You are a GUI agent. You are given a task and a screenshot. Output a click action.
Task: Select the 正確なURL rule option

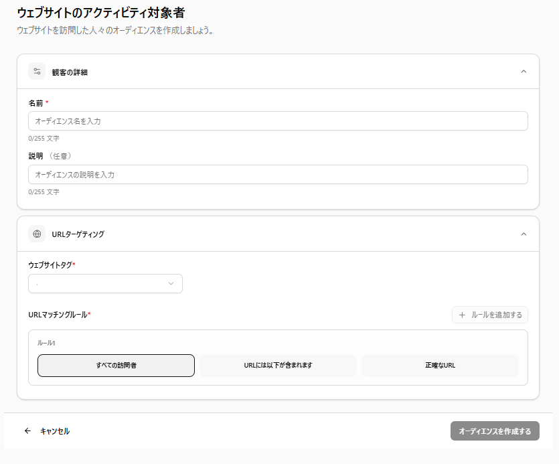pos(440,366)
